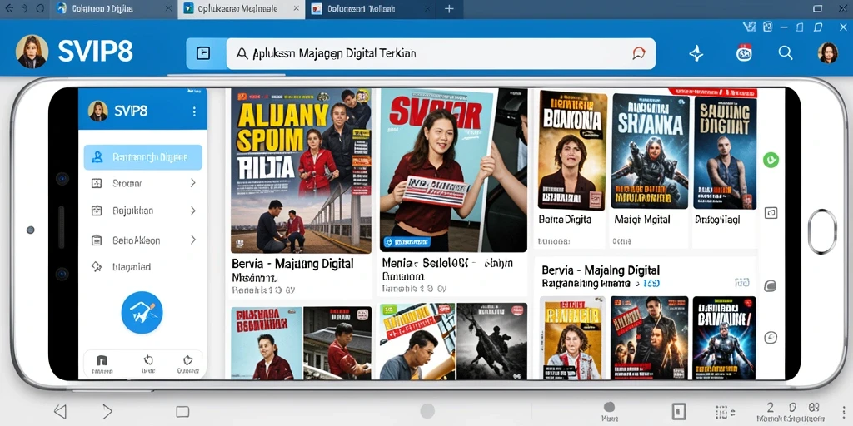Switch to the third browser tab

(369, 9)
